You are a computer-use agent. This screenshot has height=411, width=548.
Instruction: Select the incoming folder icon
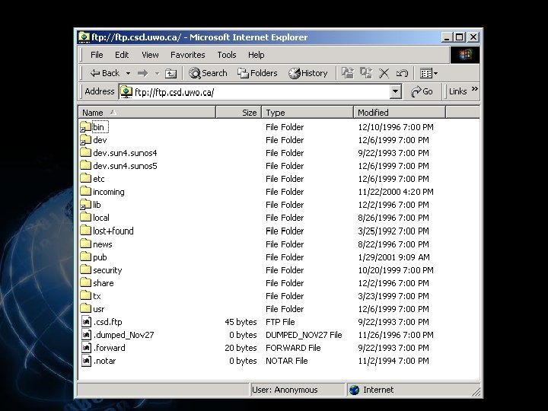pyautogui.click(x=85, y=192)
